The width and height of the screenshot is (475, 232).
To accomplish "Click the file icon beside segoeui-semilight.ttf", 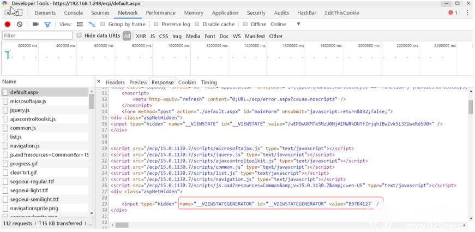I will (5, 199).
